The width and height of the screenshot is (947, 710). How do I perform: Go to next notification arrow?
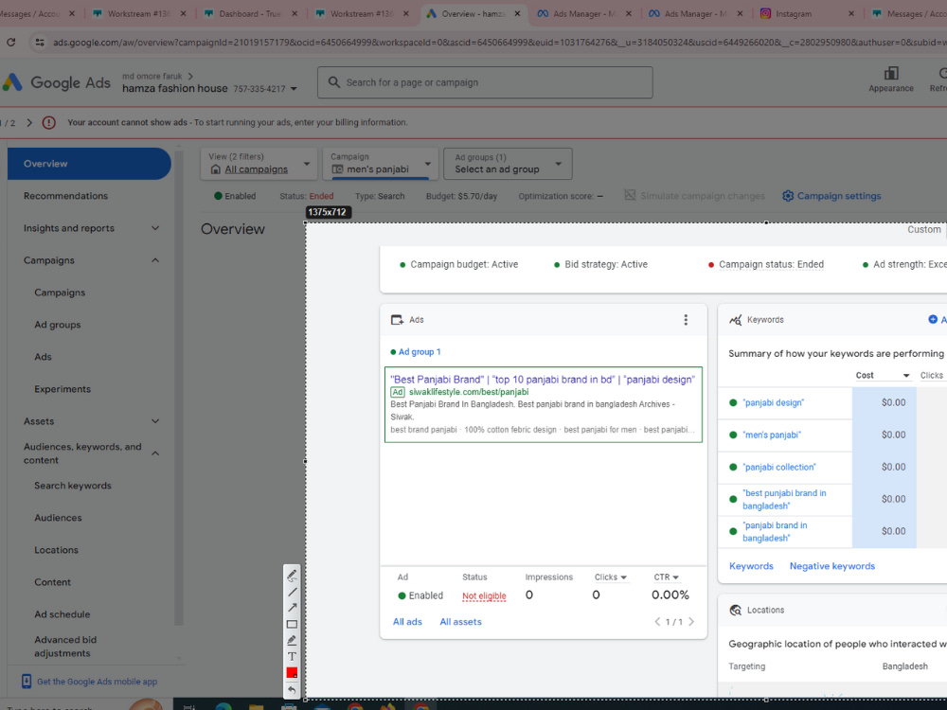coord(29,122)
